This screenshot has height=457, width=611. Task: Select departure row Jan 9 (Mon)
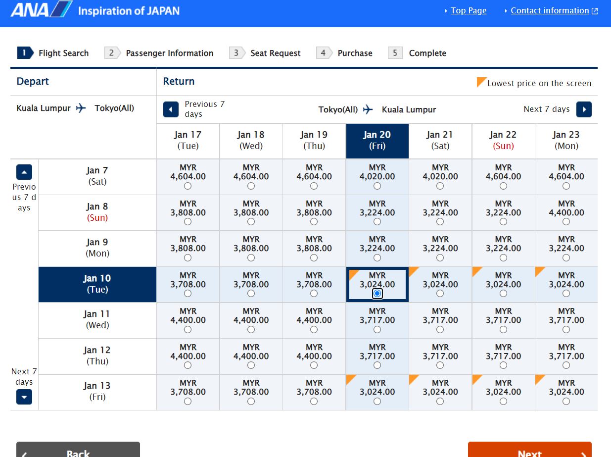point(97,248)
